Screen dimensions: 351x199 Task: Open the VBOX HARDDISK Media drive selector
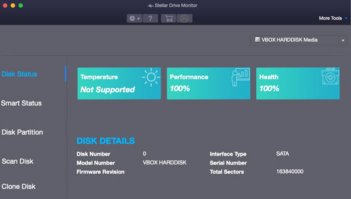[298, 40]
